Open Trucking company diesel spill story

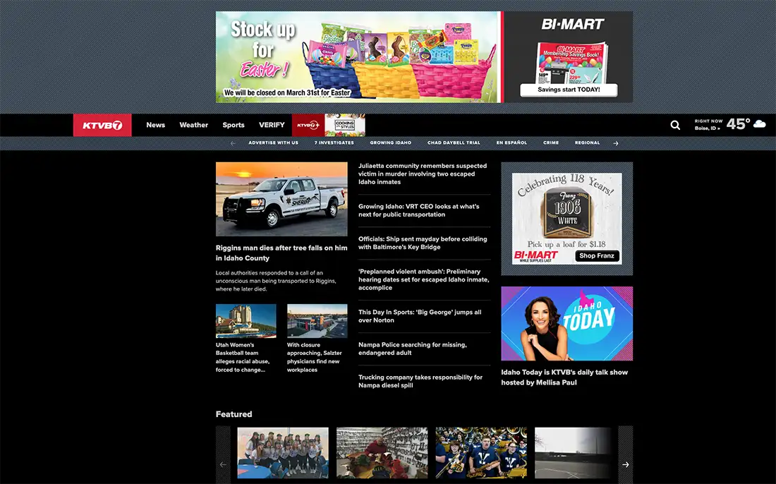coord(420,381)
